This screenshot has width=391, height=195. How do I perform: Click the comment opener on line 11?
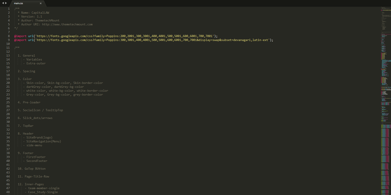[17, 48]
